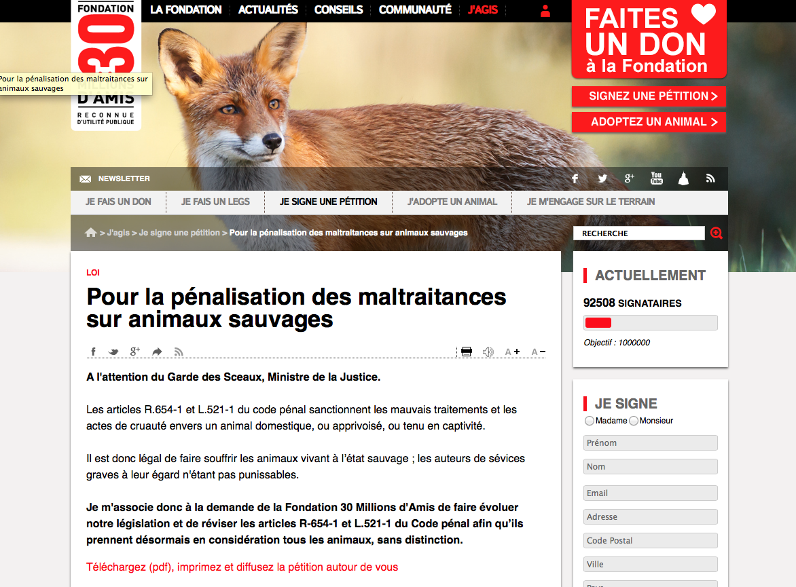
Task: Click the print icon above the article
Action: 467,352
